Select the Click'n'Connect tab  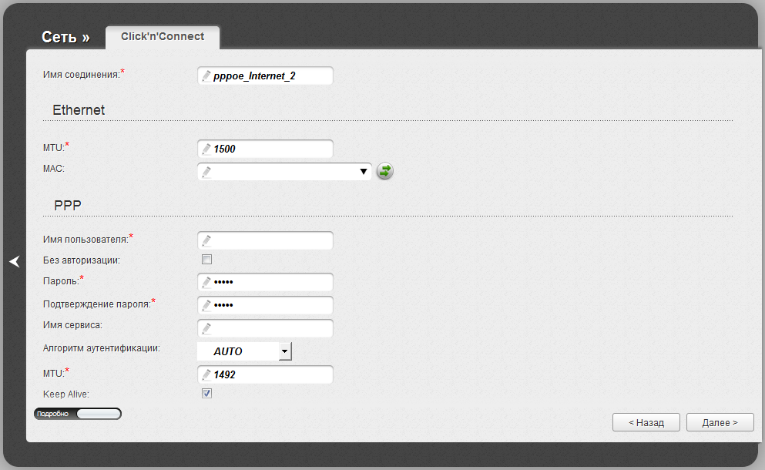click(163, 37)
